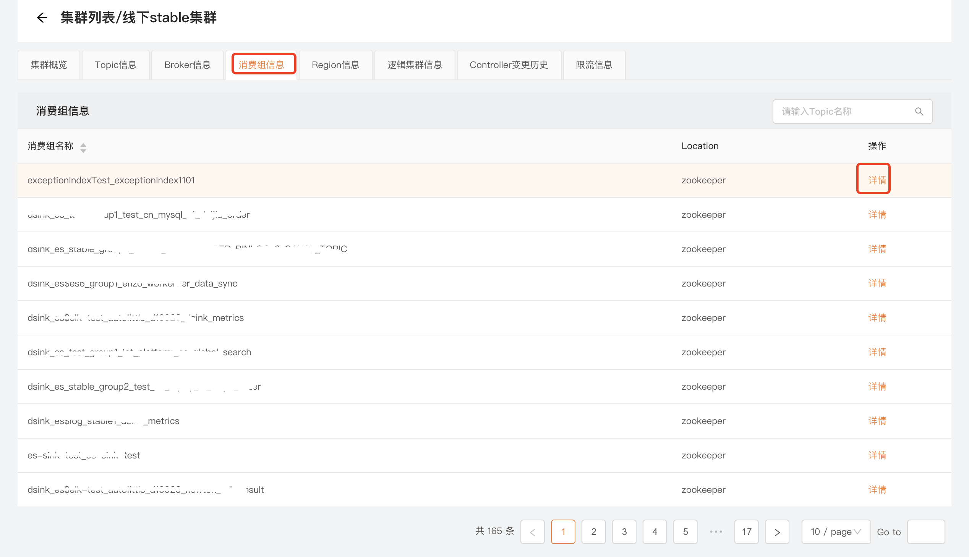Sort 消费组名称 descending with the down caret

(83, 149)
